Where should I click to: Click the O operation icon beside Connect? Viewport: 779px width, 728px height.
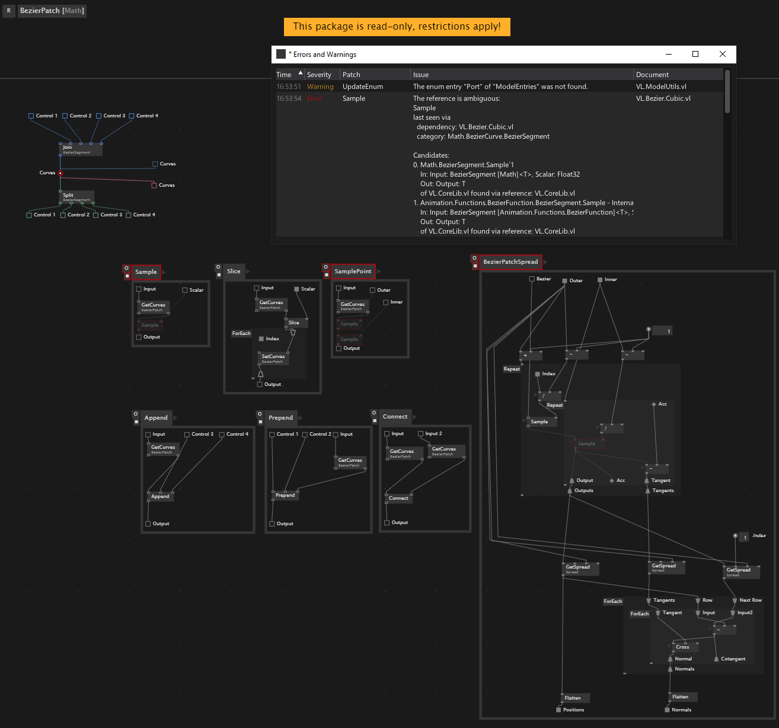coord(373,413)
